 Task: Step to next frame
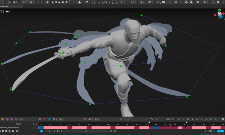(197, 119)
